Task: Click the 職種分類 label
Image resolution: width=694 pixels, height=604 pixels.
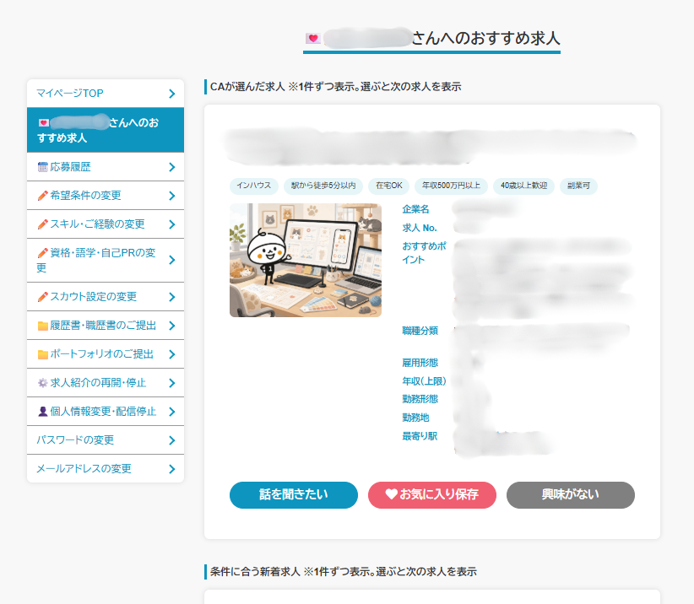Action: (x=420, y=331)
